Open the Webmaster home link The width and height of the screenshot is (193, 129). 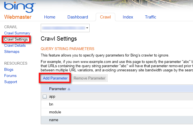click(18, 17)
